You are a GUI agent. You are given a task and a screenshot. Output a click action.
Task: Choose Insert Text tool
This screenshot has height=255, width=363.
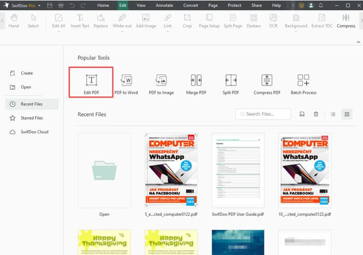pyautogui.click(x=80, y=21)
